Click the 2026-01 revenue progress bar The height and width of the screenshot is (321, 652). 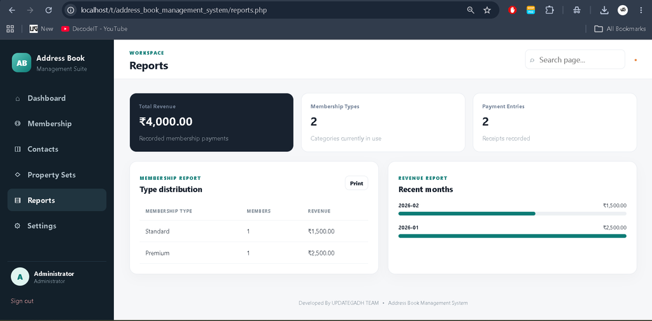click(513, 236)
